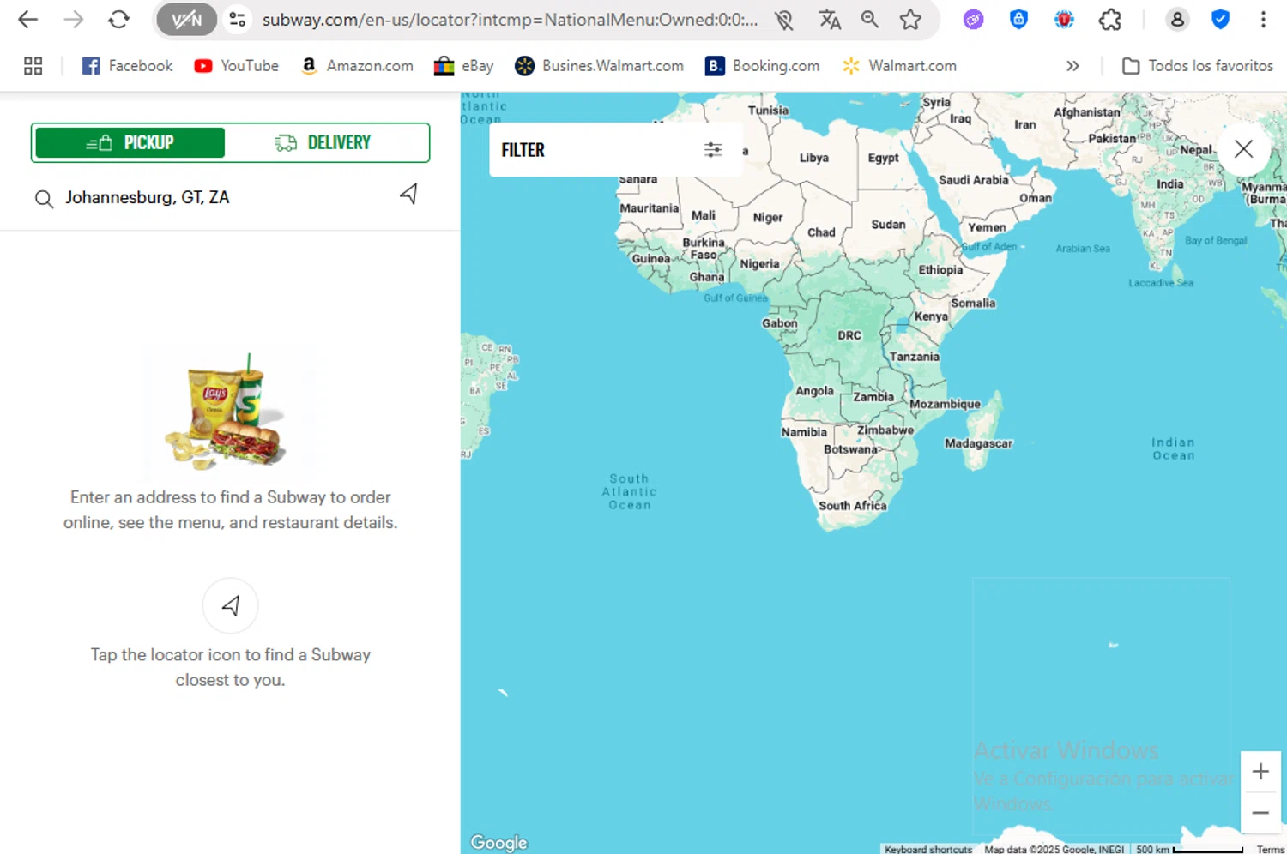Open the Busines.Walmart.com bookmark
This screenshot has width=1287, height=854.
pos(599,66)
